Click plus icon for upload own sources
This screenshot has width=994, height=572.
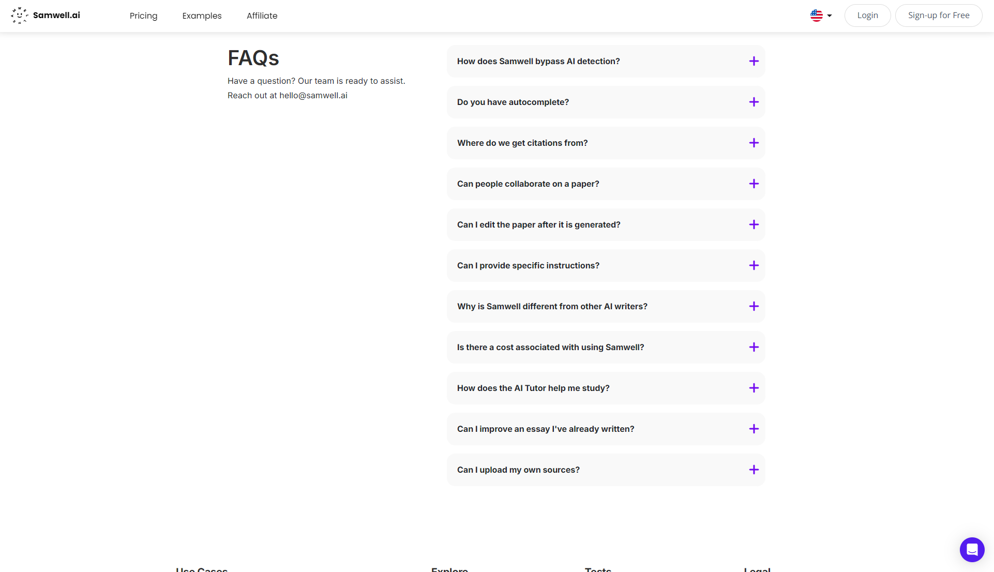point(754,470)
